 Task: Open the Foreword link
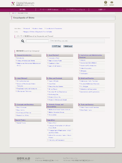click(26, 28)
